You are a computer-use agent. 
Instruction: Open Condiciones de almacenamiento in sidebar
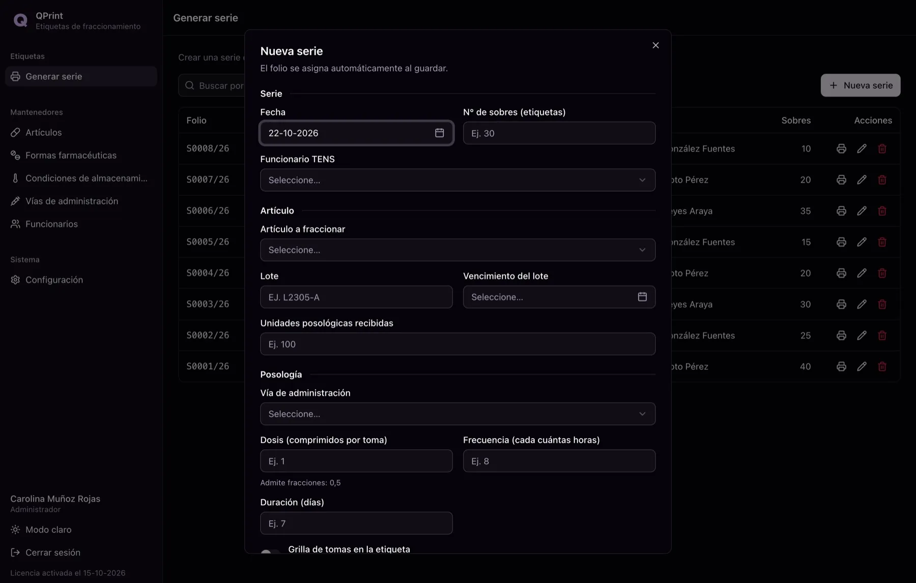[x=81, y=178]
